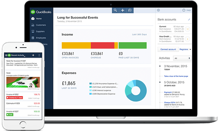Viewport: 219px width, 131px height.
Task: Click the £1,865 expenses total
Action: pos(68,83)
